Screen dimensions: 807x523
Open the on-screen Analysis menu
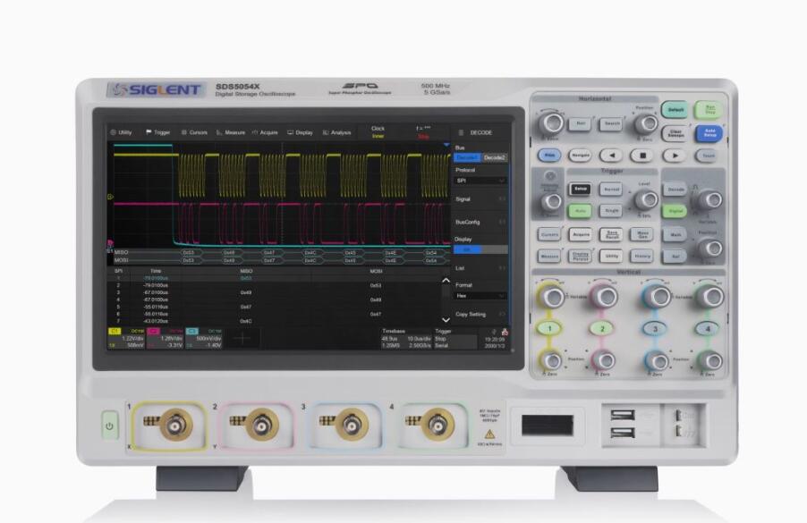point(336,132)
